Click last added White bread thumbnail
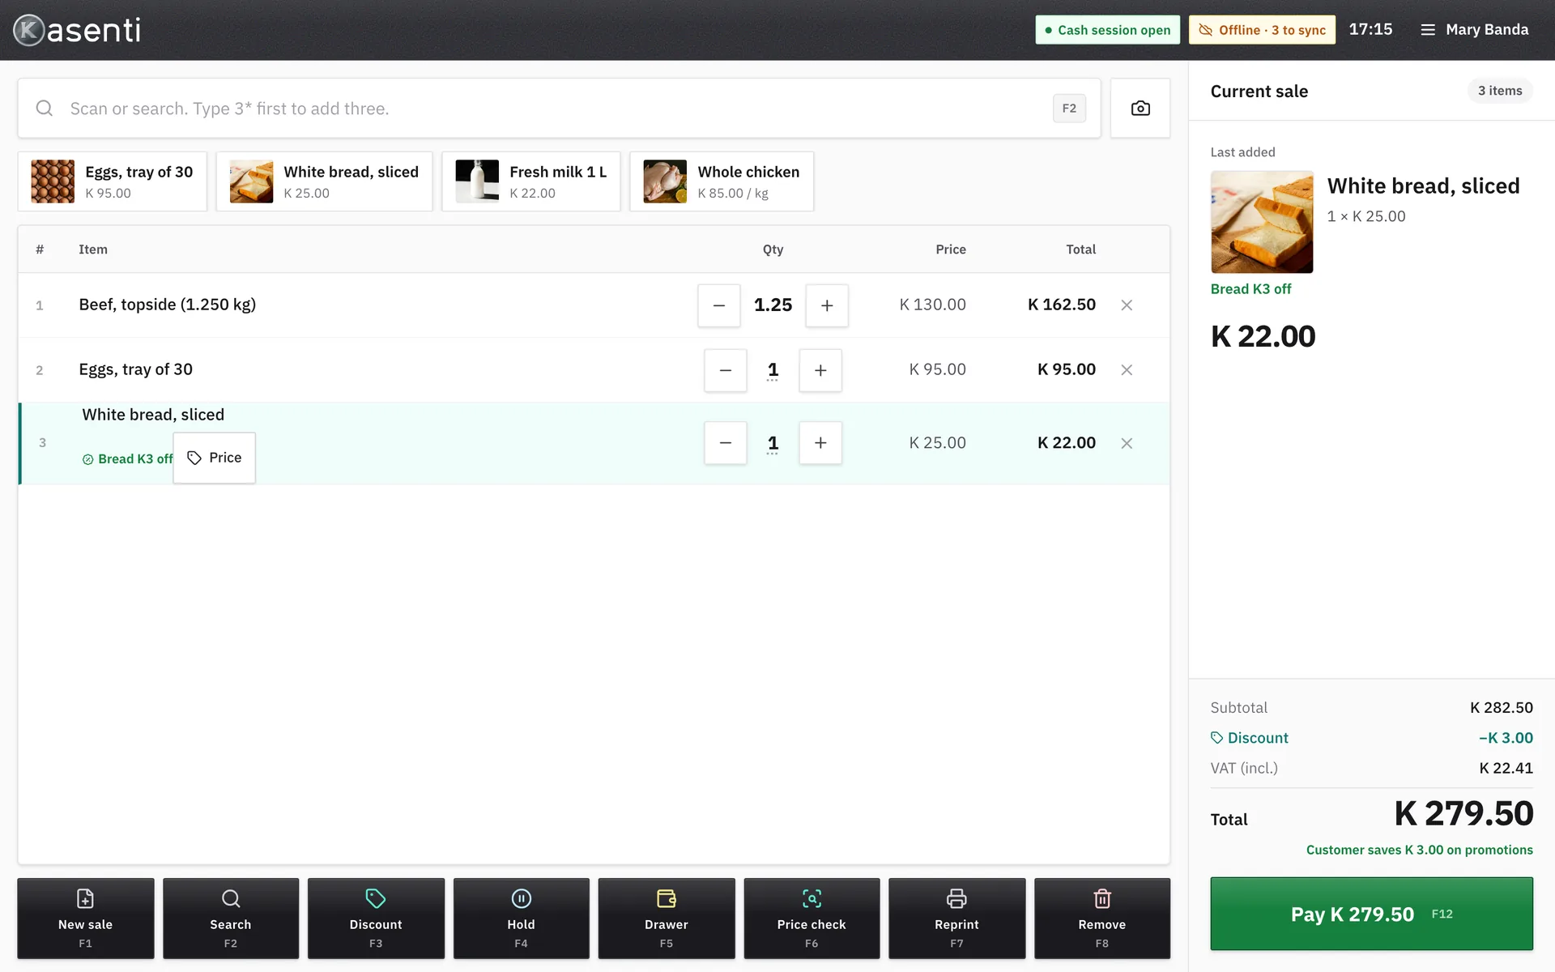 coord(1262,222)
